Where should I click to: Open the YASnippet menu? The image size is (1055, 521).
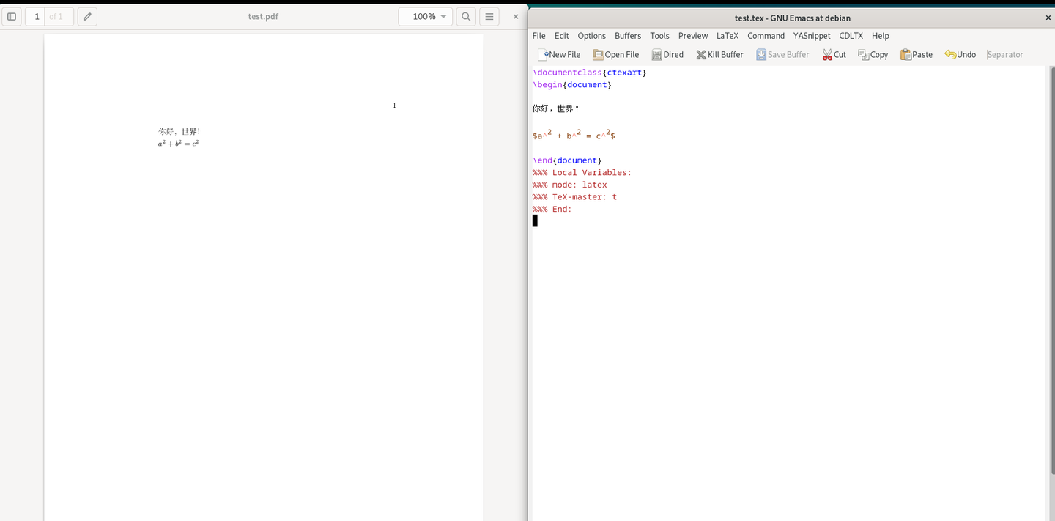tap(812, 35)
